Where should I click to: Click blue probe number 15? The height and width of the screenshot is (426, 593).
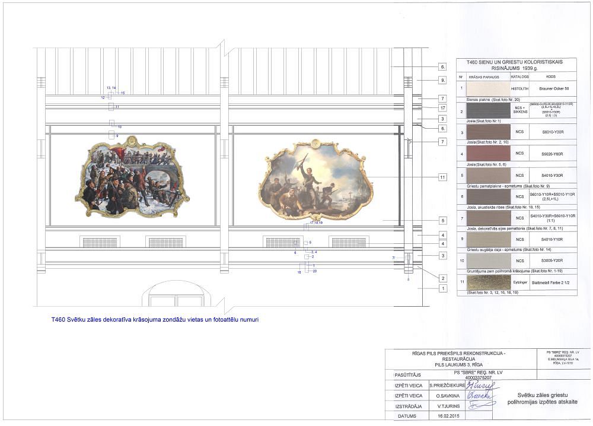click(123, 93)
